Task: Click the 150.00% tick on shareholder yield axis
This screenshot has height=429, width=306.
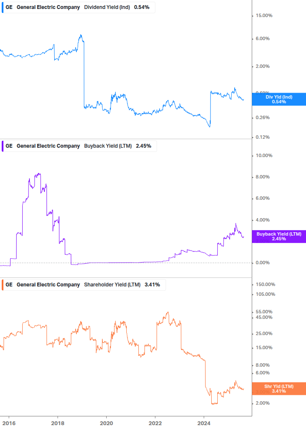Action: tap(265, 285)
